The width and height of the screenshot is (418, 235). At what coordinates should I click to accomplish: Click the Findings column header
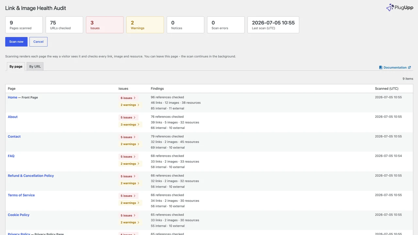[x=157, y=88]
